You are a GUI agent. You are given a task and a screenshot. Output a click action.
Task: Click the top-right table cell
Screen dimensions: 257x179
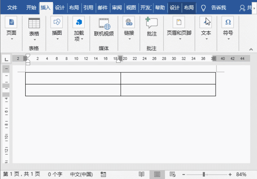(168, 78)
